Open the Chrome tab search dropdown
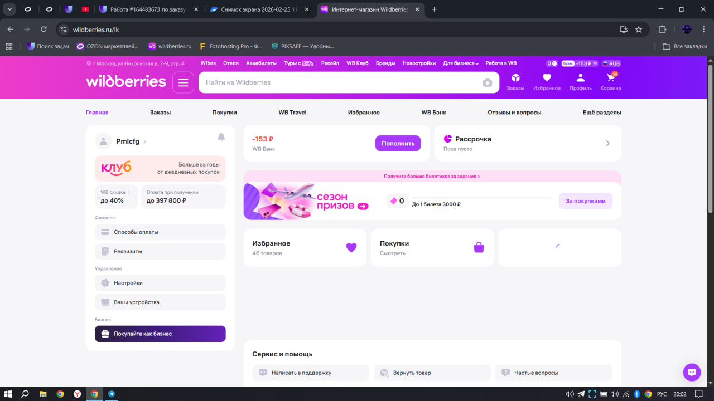 [10, 9]
